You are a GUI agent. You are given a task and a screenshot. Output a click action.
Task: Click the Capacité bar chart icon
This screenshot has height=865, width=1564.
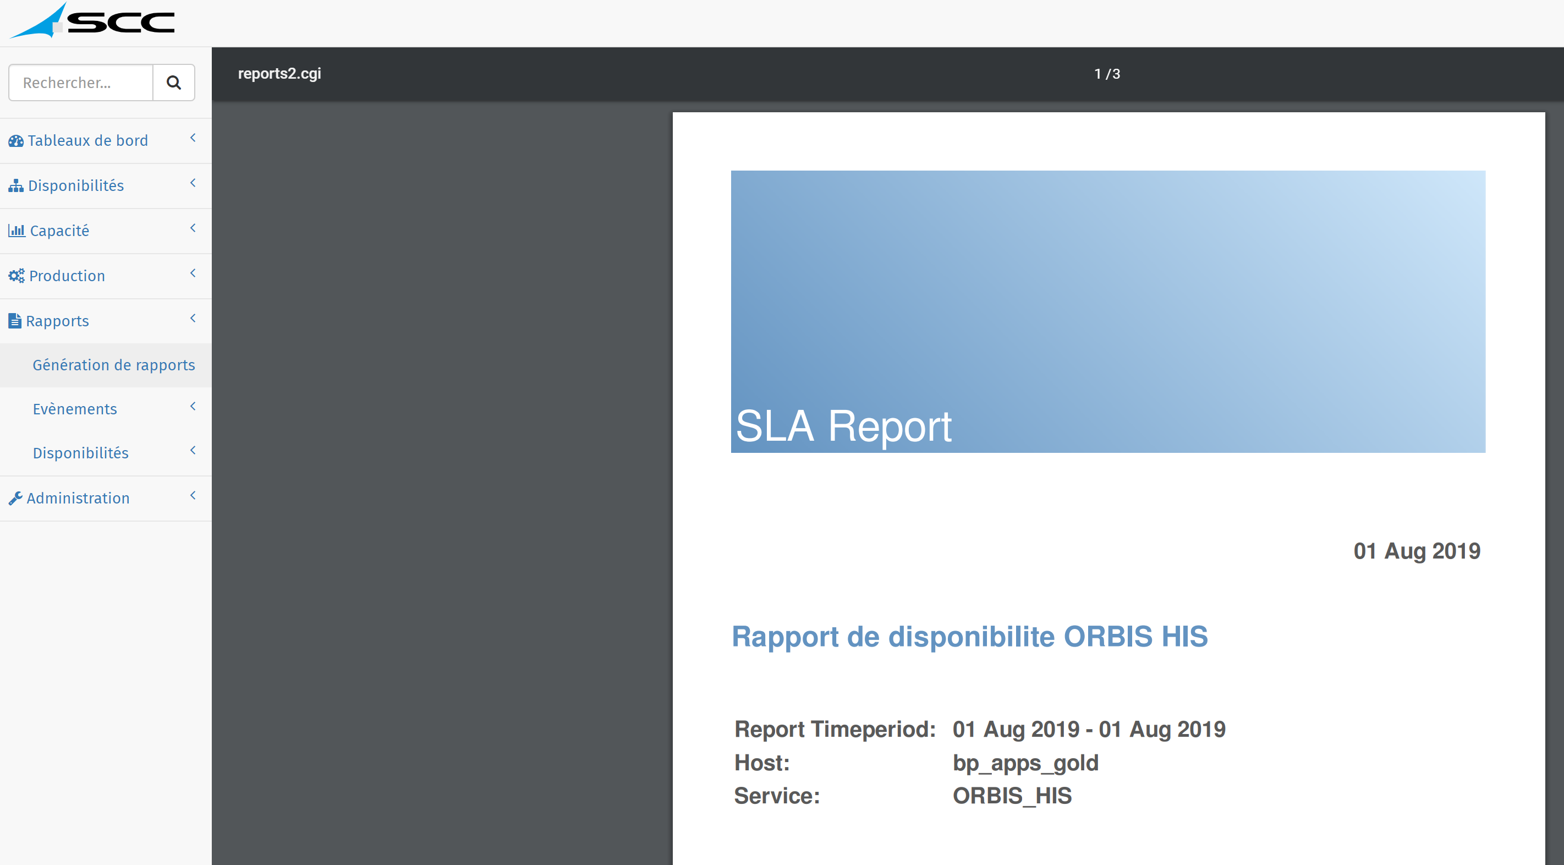[17, 231]
